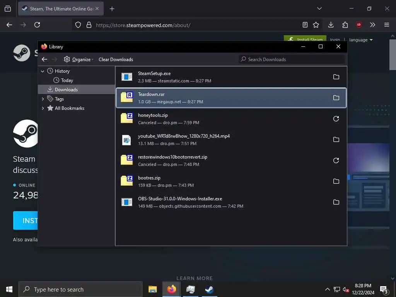Image resolution: width=396 pixels, height=297 pixels.
Task: Open Firefox downloads panel arrow icon
Action: [331, 25]
